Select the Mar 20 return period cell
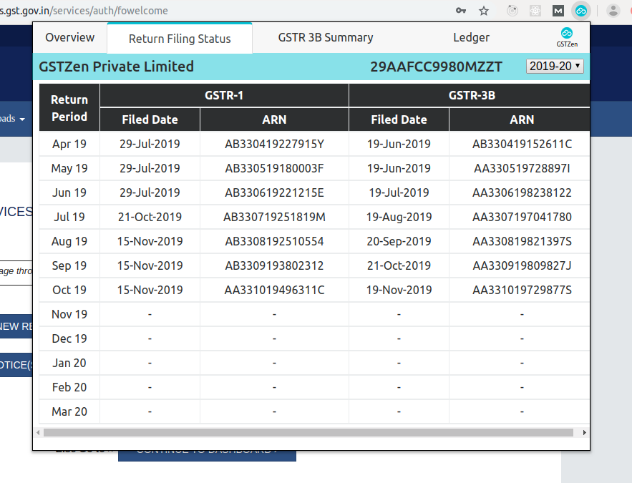 click(69, 411)
